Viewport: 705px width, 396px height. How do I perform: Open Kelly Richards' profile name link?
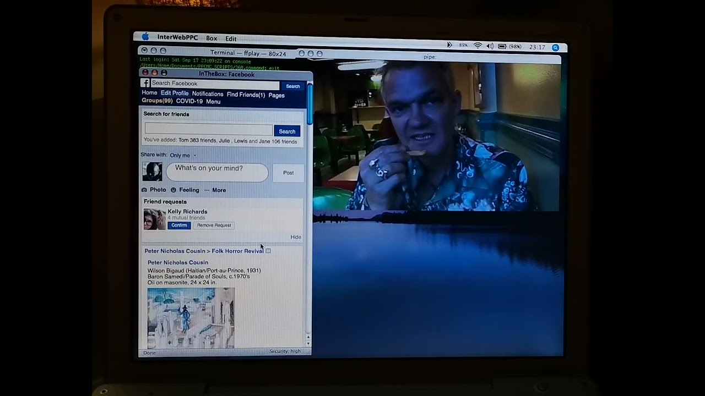click(187, 212)
